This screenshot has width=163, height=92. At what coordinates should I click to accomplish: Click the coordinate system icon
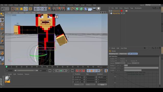49,9
